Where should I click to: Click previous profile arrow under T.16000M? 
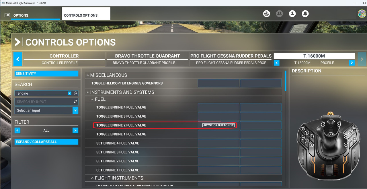[276, 63]
